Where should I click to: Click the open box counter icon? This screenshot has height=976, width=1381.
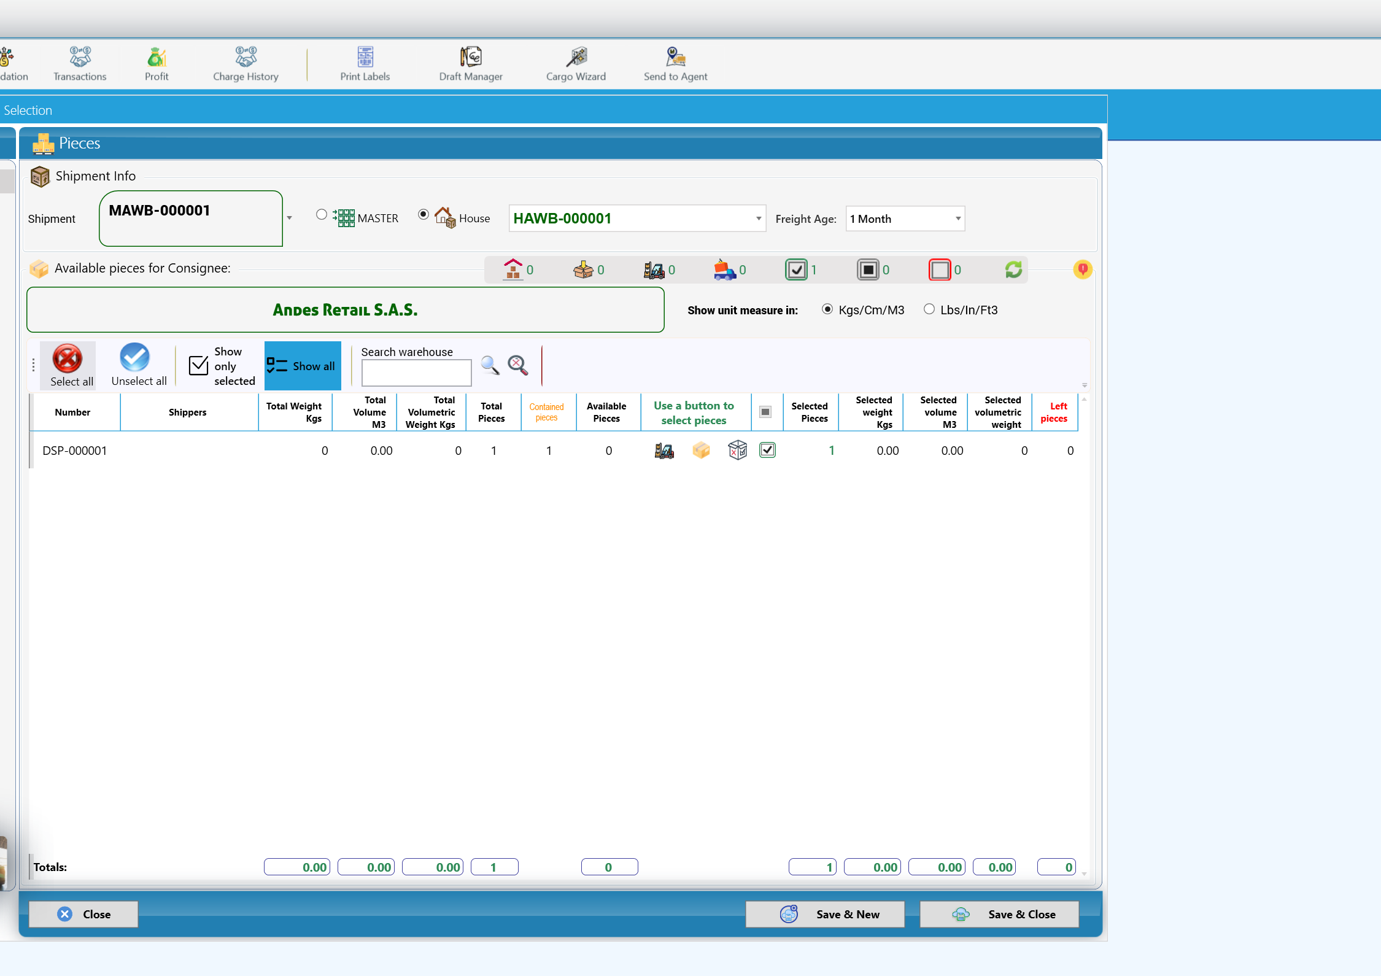tap(583, 269)
